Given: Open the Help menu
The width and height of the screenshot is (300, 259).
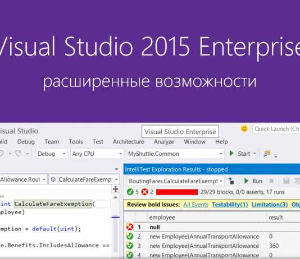Looking at the screenshot, I should point(221,142).
